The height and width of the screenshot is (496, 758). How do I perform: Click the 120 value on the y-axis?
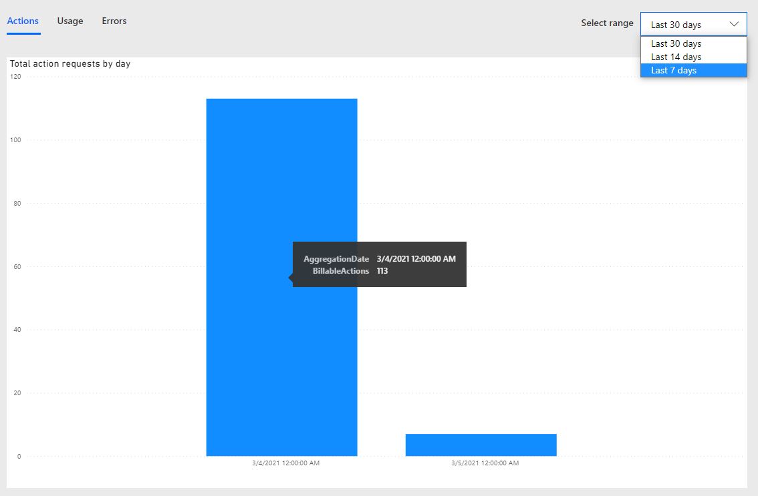15,76
